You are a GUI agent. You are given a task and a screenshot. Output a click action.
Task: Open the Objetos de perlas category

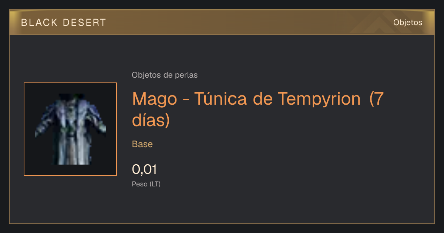pyautogui.click(x=165, y=75)
